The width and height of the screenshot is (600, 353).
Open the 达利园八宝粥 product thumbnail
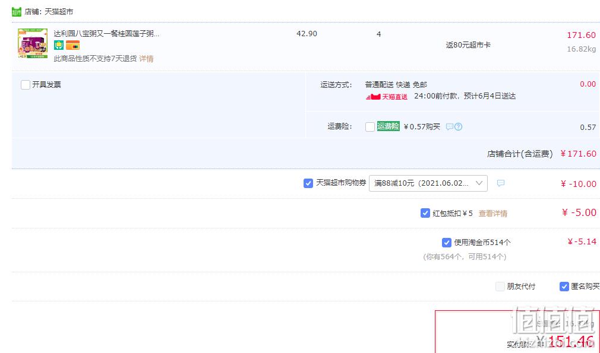coord(33,43)
